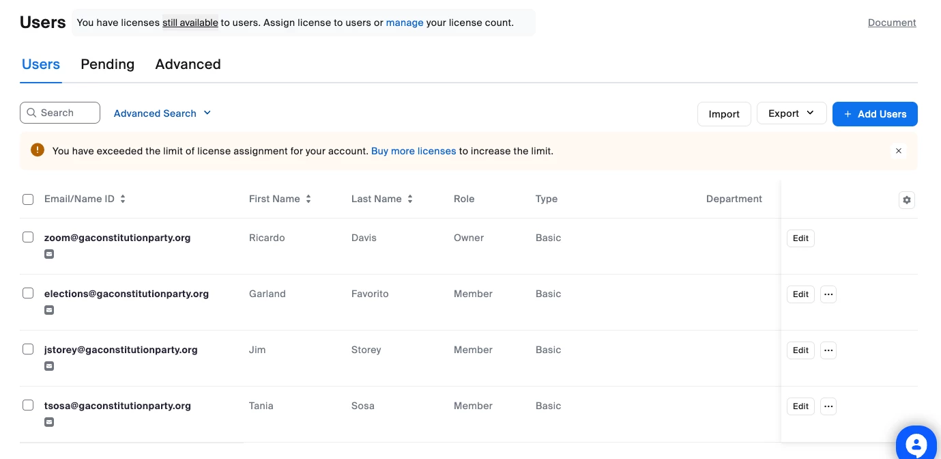Viewport: 941px width, 459px height.
Task: Select the checkbox for jstorey@gaconstitutionparty.org
Action: 28,349
